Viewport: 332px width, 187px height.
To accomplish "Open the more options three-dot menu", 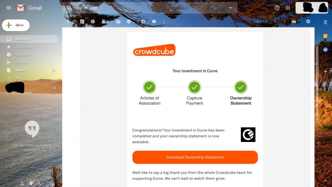I will pyautogui.click(x=164, y=21).
